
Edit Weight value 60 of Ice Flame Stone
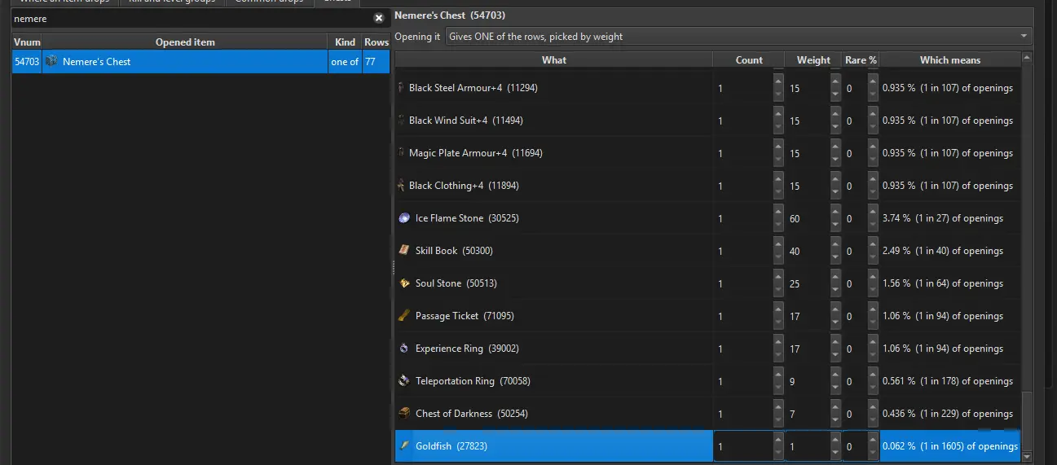[x=808, y=218]
